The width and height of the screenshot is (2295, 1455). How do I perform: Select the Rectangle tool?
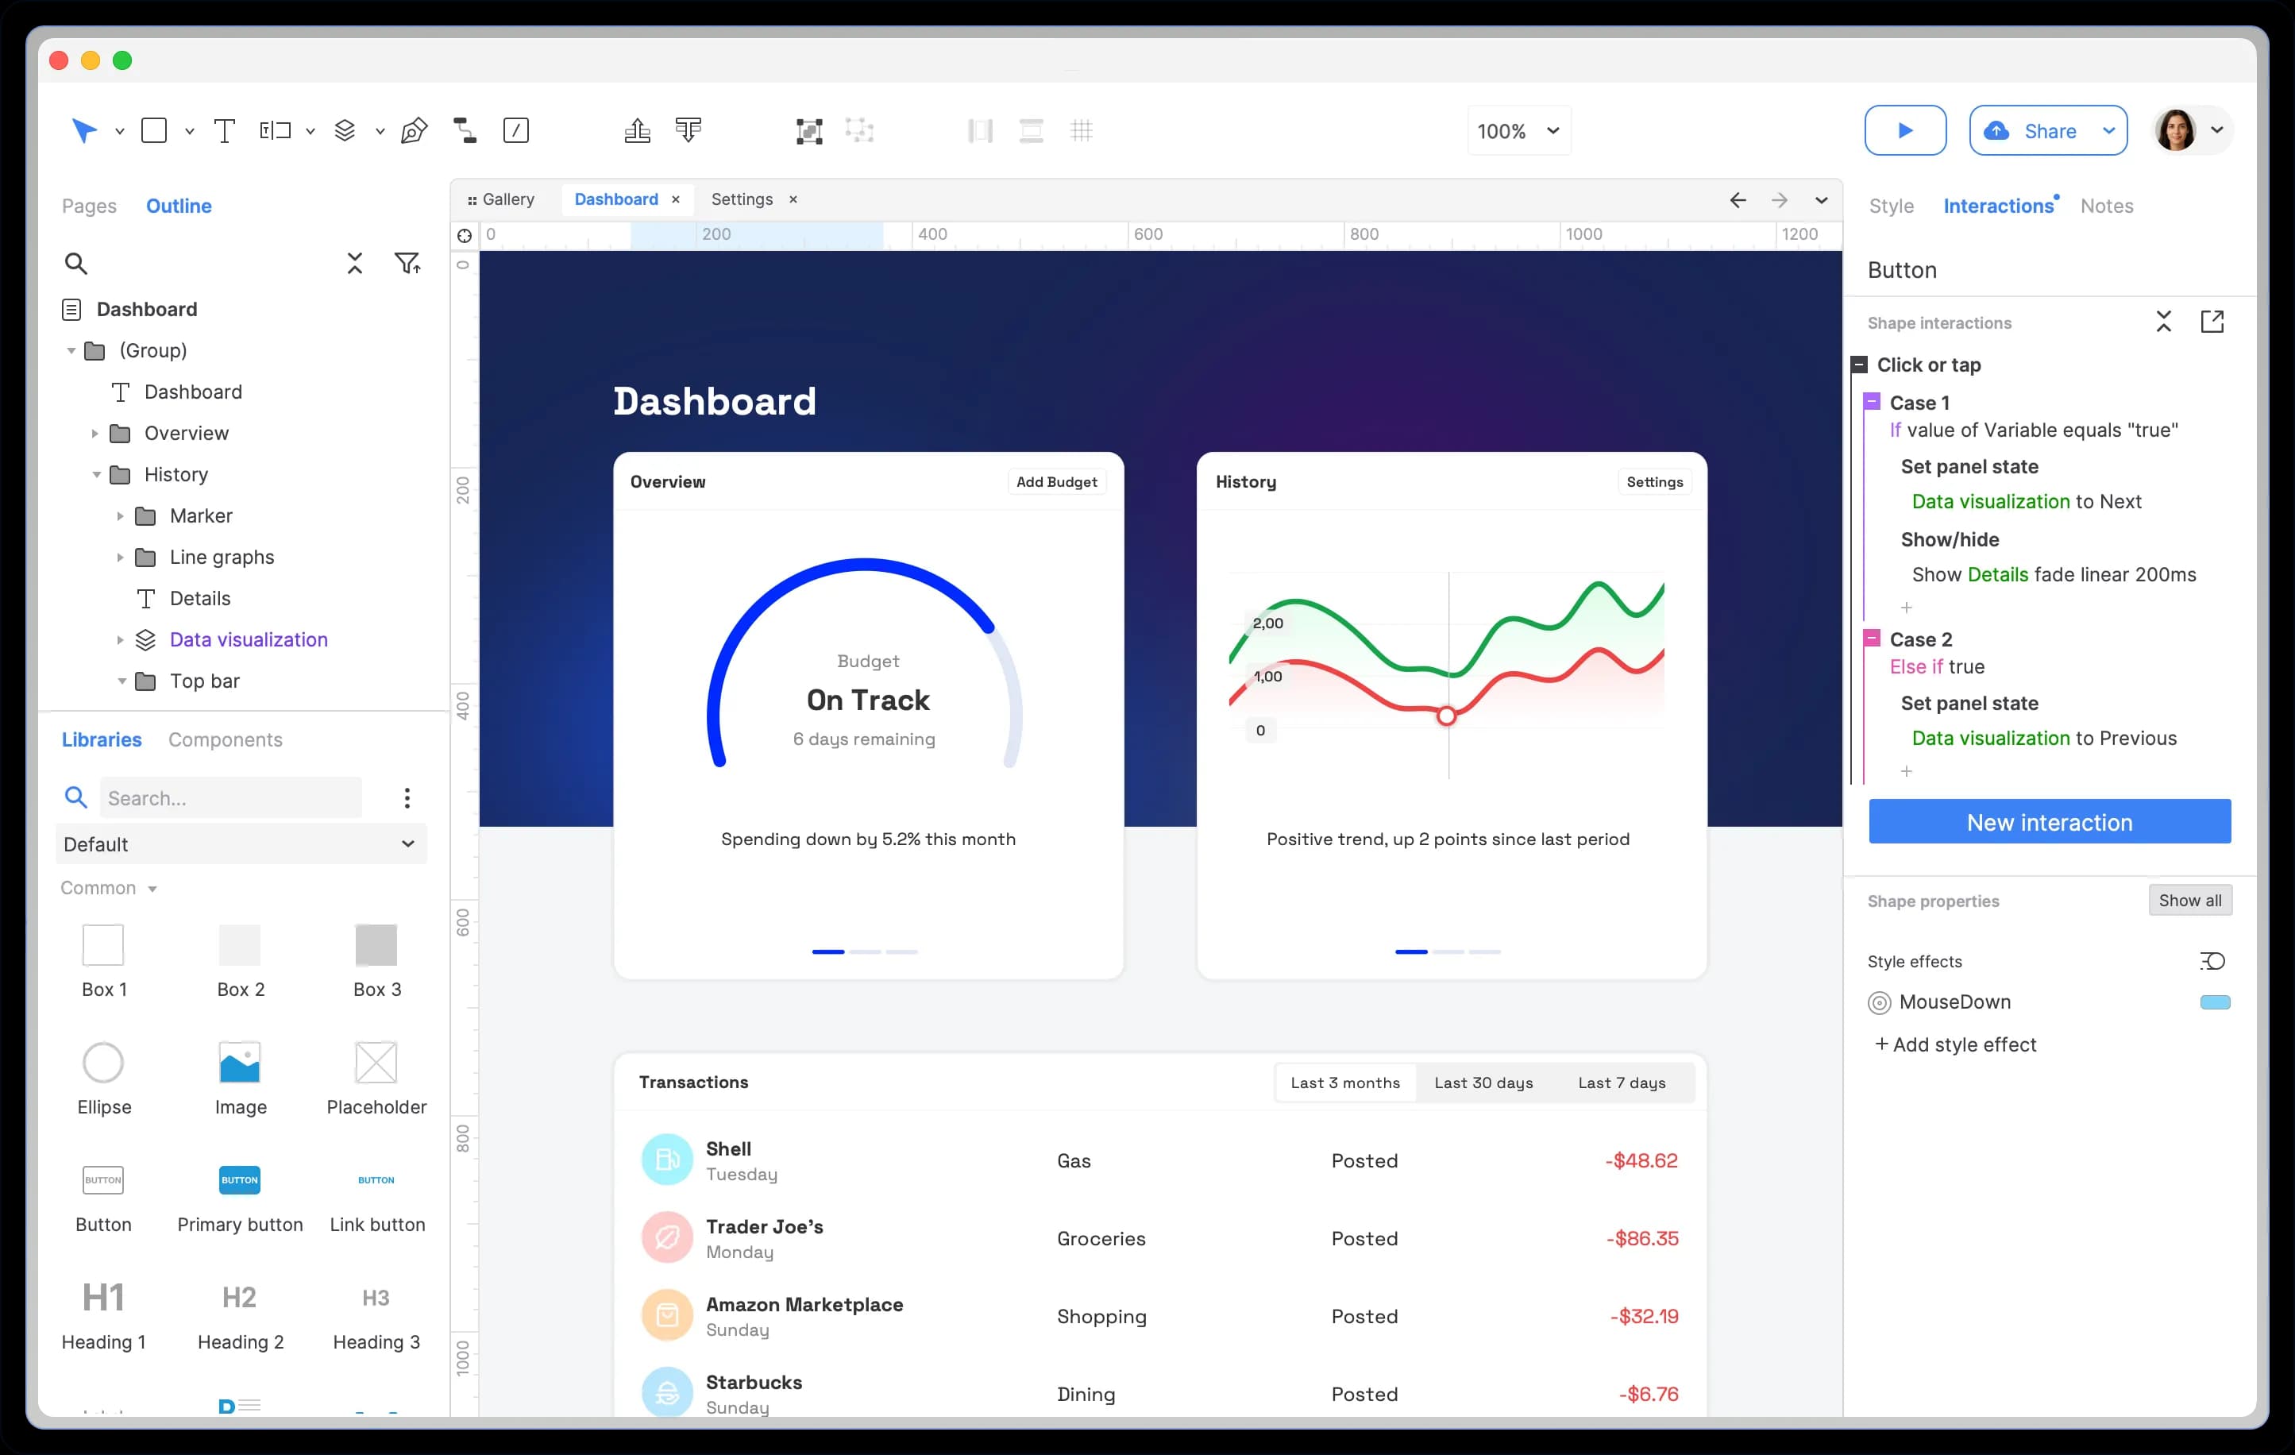tap(154, 129)
